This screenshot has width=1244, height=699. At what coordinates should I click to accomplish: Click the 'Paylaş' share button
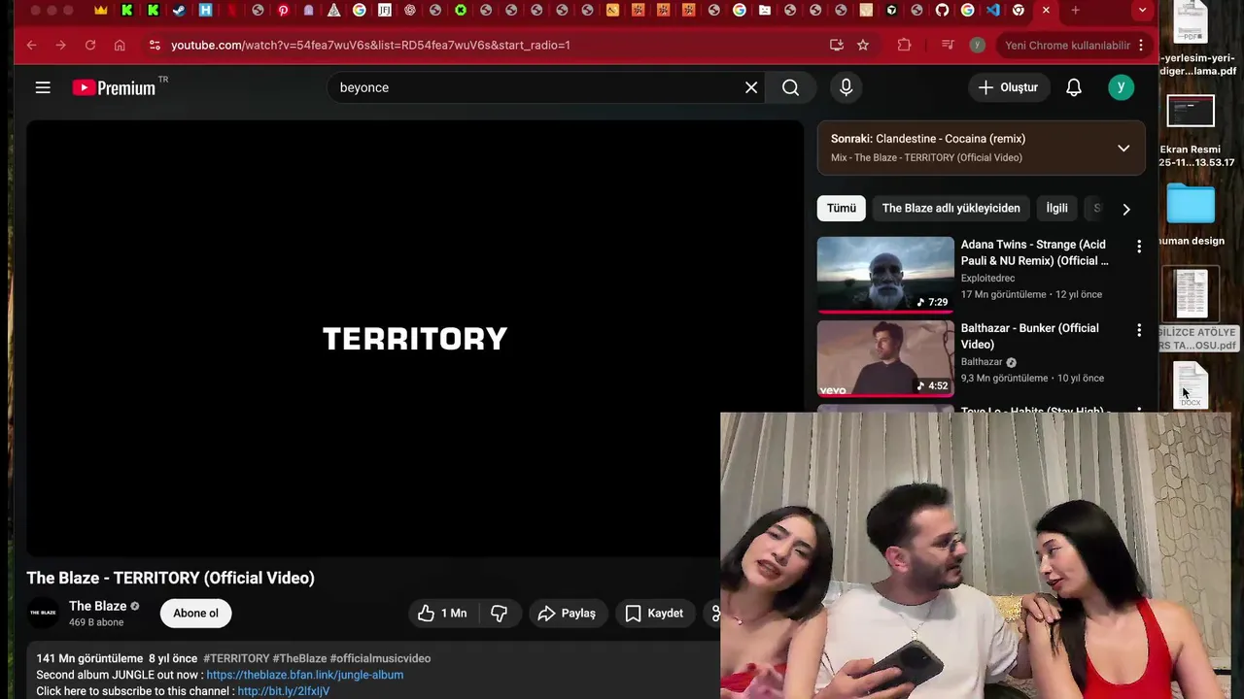pyautogui.click(x=567, y=613)
